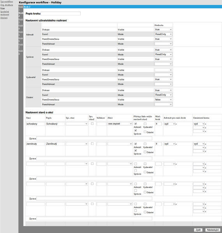This screenshot has height=233, width=222.
Task: Open Správce PanelAdresat Mode dropdown
Action: point(163,64)
